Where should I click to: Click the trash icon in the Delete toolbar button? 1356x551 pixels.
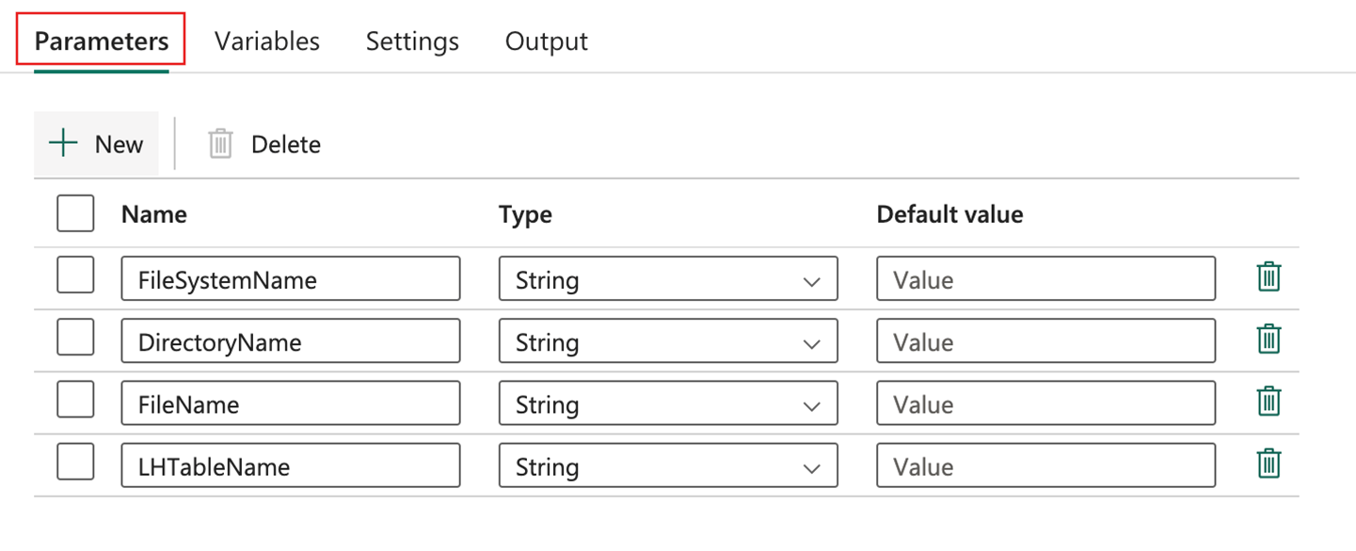(x=221, y=143)
